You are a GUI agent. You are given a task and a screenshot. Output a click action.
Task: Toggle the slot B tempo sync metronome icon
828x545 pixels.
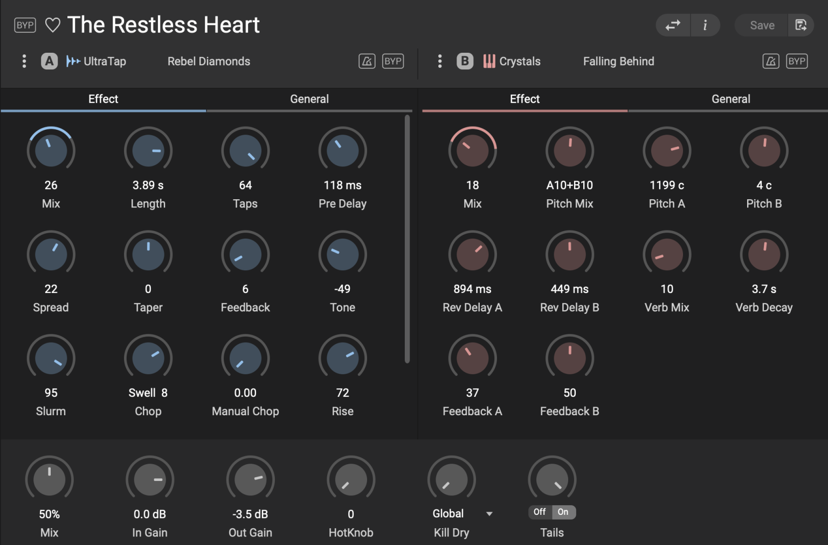(771, 61)
